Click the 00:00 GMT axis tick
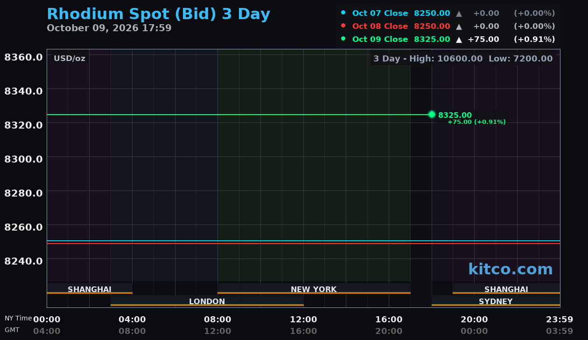Viewport: 588px width, 340px height. point(474,331)
